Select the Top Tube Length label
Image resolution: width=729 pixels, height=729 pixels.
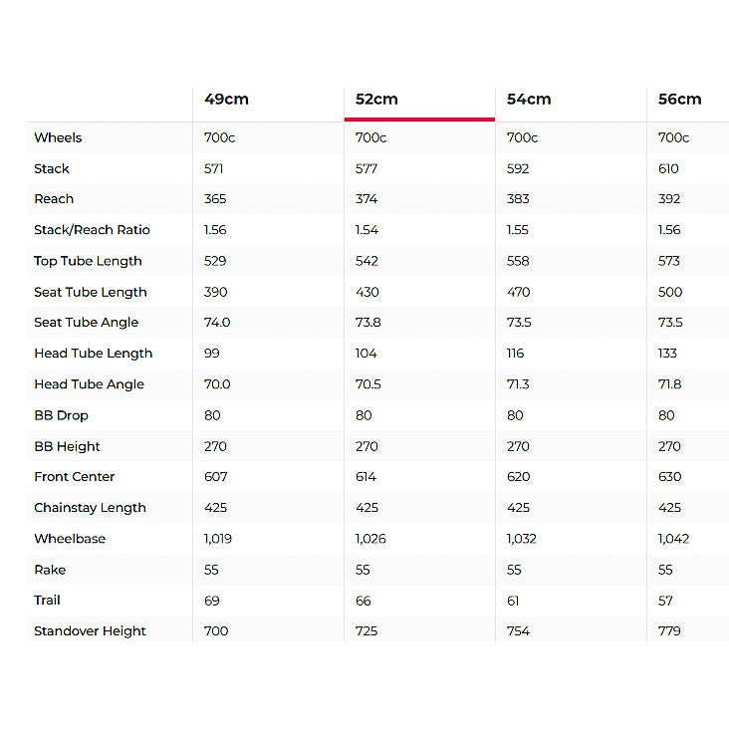point(88,261)
